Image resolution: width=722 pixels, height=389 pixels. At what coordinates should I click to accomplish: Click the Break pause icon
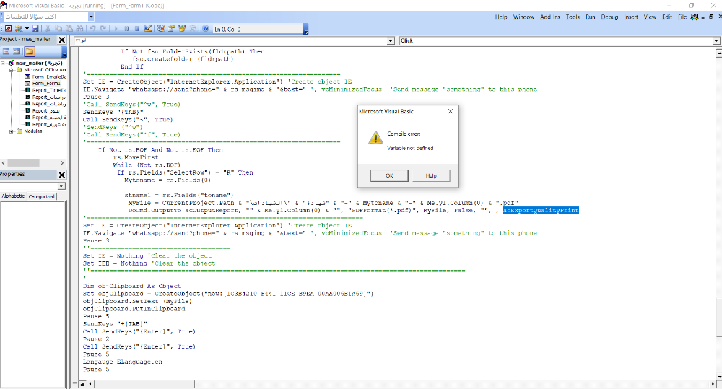click(126, 29)
